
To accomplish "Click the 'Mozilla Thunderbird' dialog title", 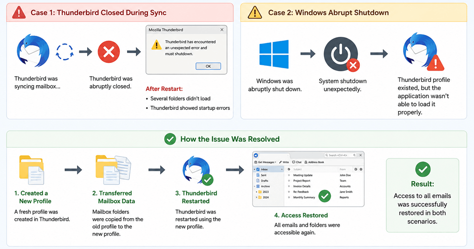I will [165, 29].
